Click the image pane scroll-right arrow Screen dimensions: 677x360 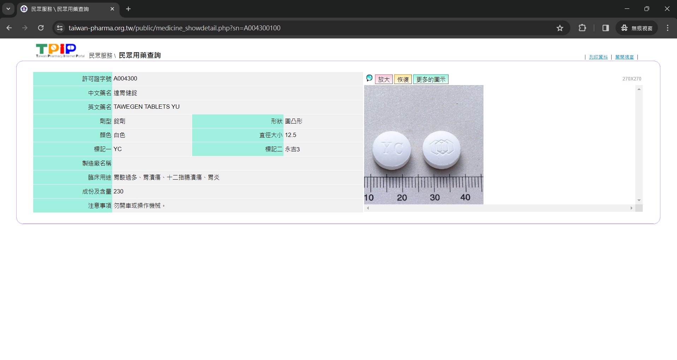(x=631, y=208)
